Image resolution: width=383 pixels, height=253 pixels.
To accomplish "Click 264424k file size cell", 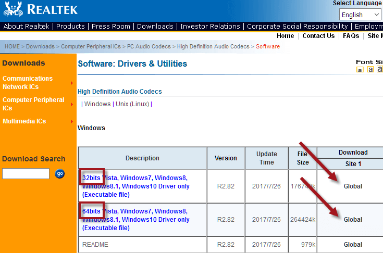I will click(x=303, y=220).
